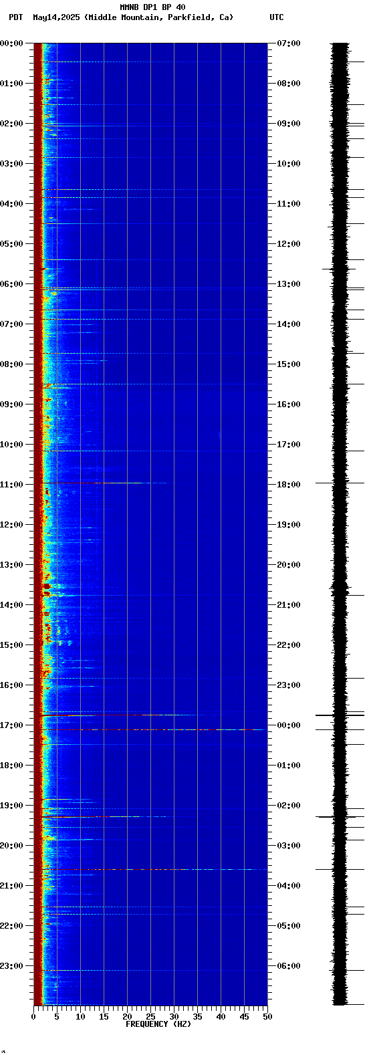
Task: Click the 06:00 PDT time label
Action: pyautogui.click(x=11, y=284)
